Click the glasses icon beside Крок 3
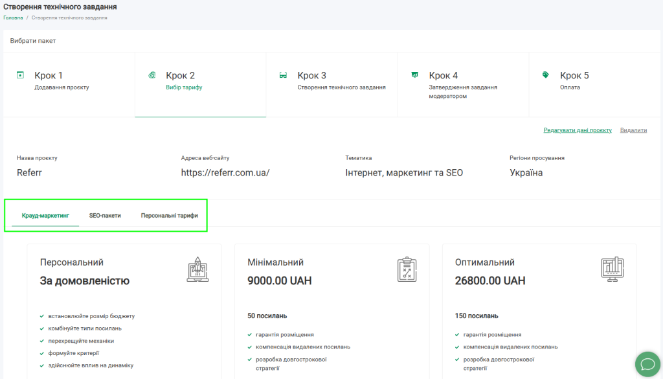663x379 pixels. [x=283, y=75]
